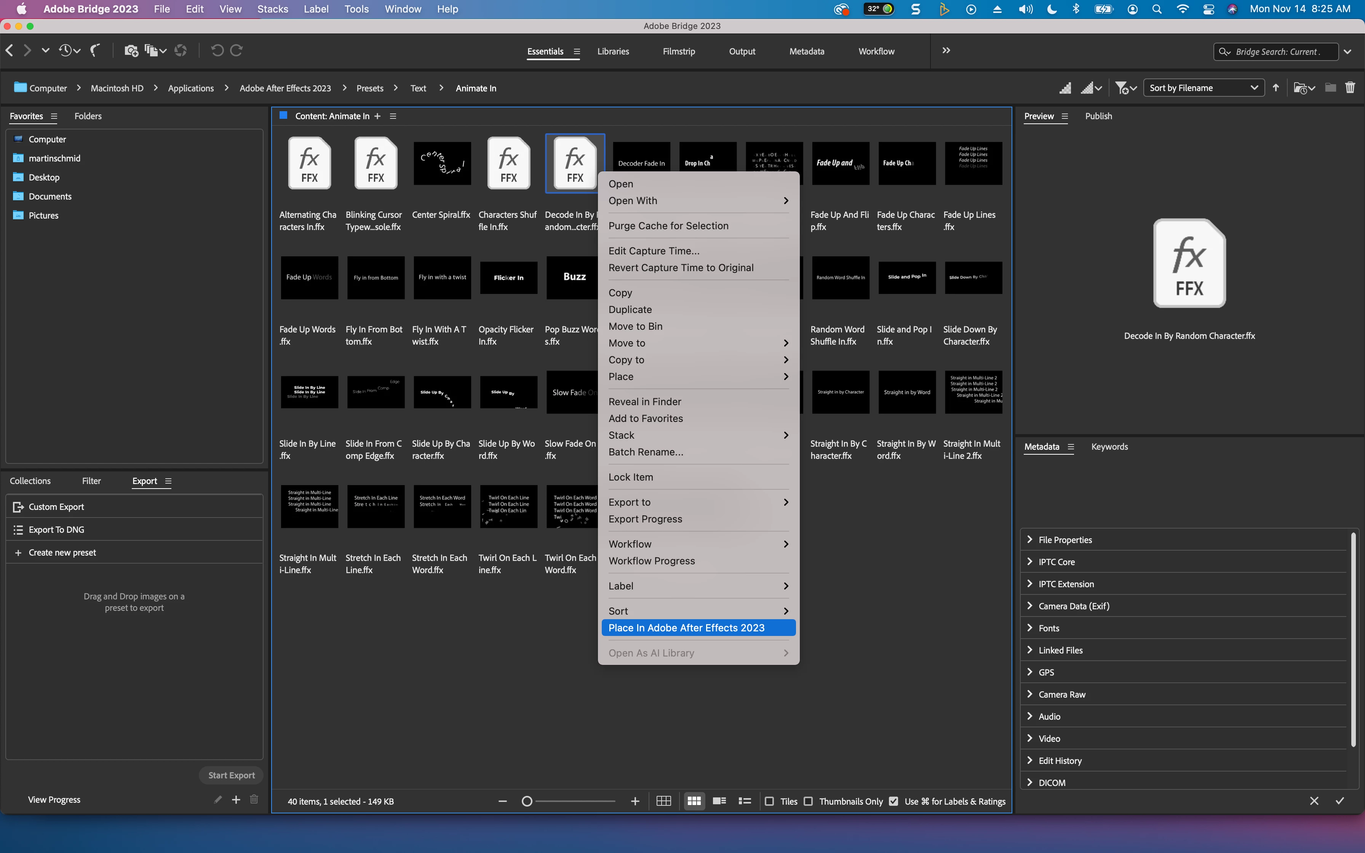Click the create new folder icon
Viewport: 1365px width, 853px height.
pos(1330,88)
